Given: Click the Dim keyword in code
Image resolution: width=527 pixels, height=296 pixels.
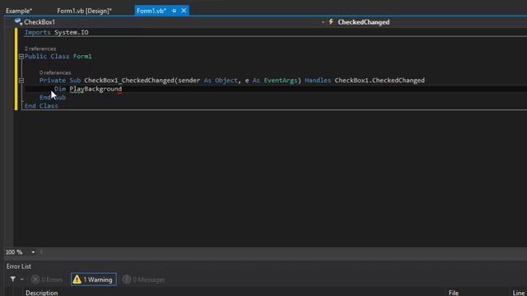Looking at the screenshot, I should [x=60, y=89].
